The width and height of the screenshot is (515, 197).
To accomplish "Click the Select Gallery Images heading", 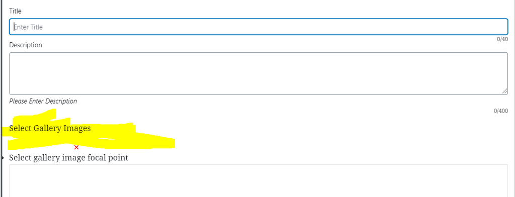I will tap(50, 128).
